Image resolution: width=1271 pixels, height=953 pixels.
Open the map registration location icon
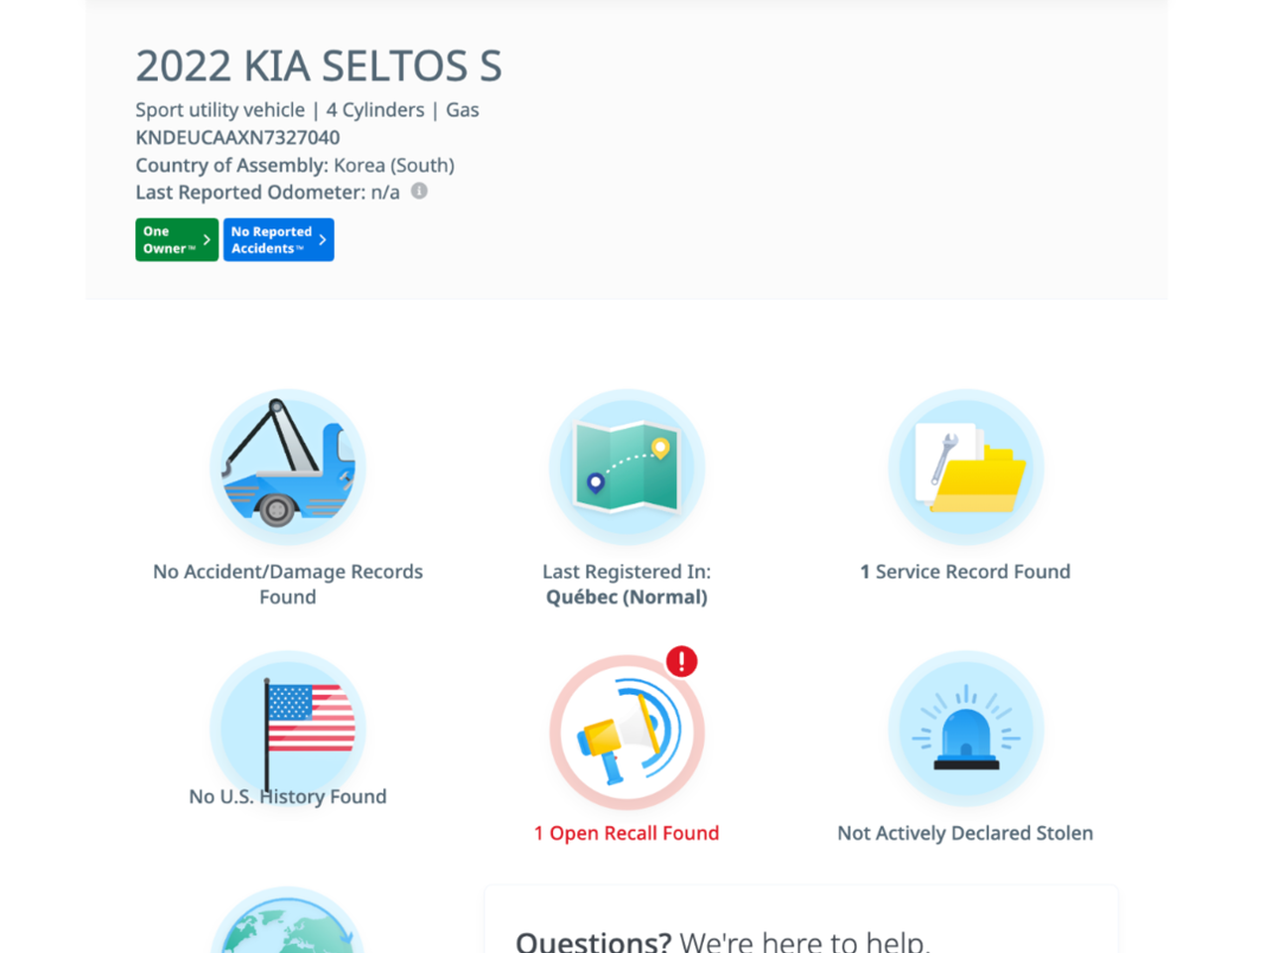pos(627,467)
